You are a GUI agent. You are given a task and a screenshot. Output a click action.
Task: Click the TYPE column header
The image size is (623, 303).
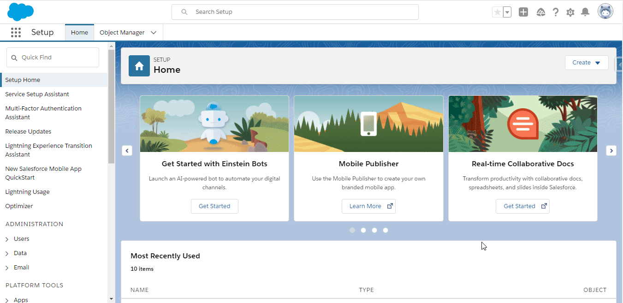point(366,290)
